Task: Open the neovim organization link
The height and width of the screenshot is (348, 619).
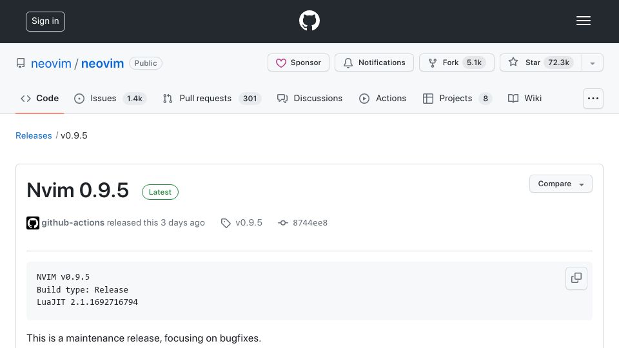Action: (51, 63)
